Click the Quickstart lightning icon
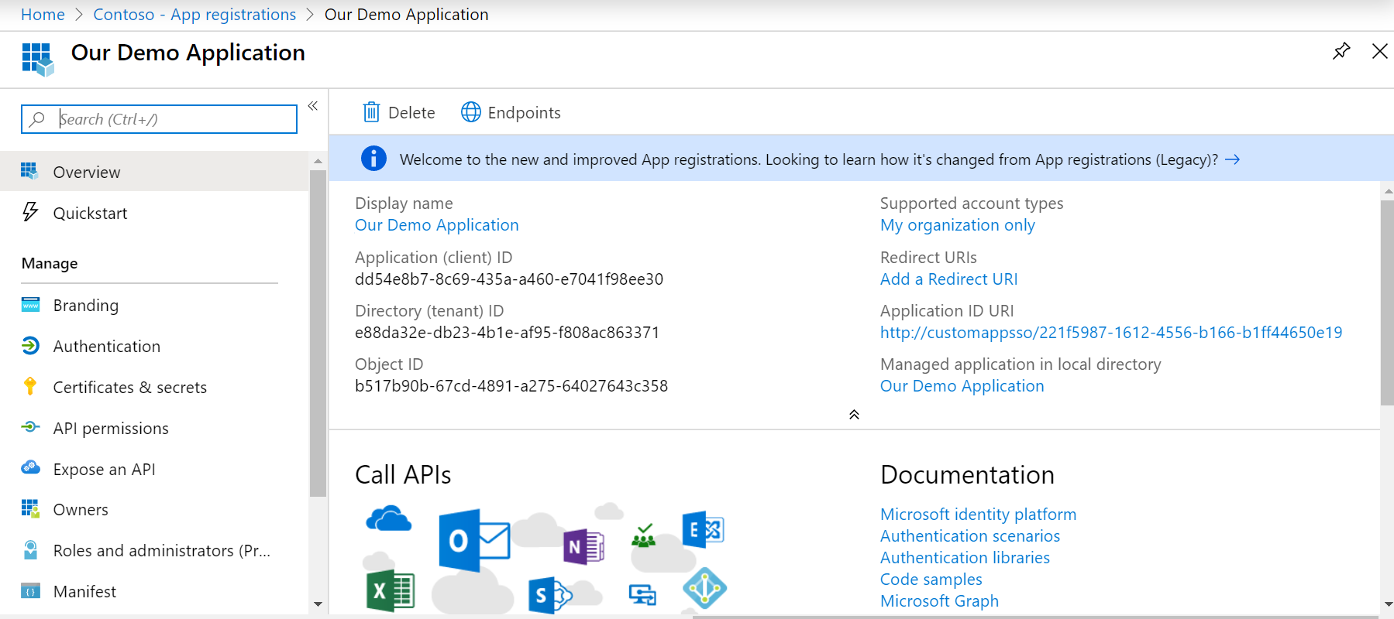Image resolution: width=1394 pixels, height=619 pixels. coord(30,212)
